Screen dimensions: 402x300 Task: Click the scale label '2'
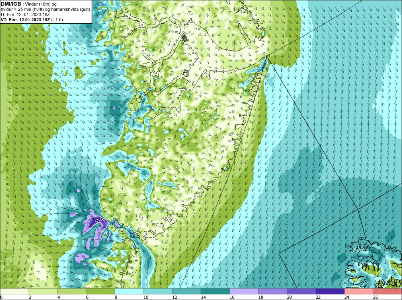click(x=30, y=297)
